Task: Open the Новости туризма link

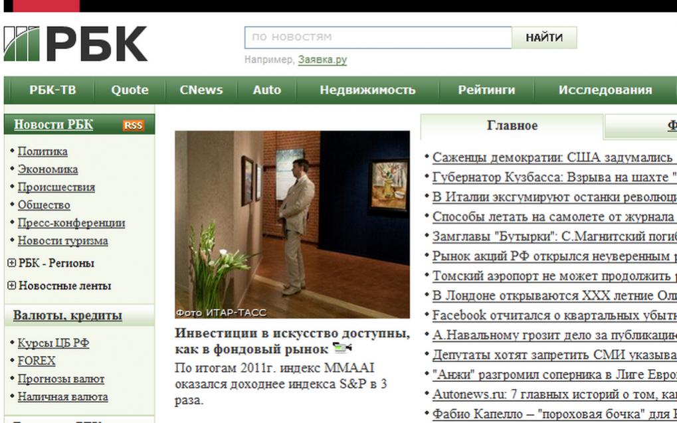Action: point(62,241)
